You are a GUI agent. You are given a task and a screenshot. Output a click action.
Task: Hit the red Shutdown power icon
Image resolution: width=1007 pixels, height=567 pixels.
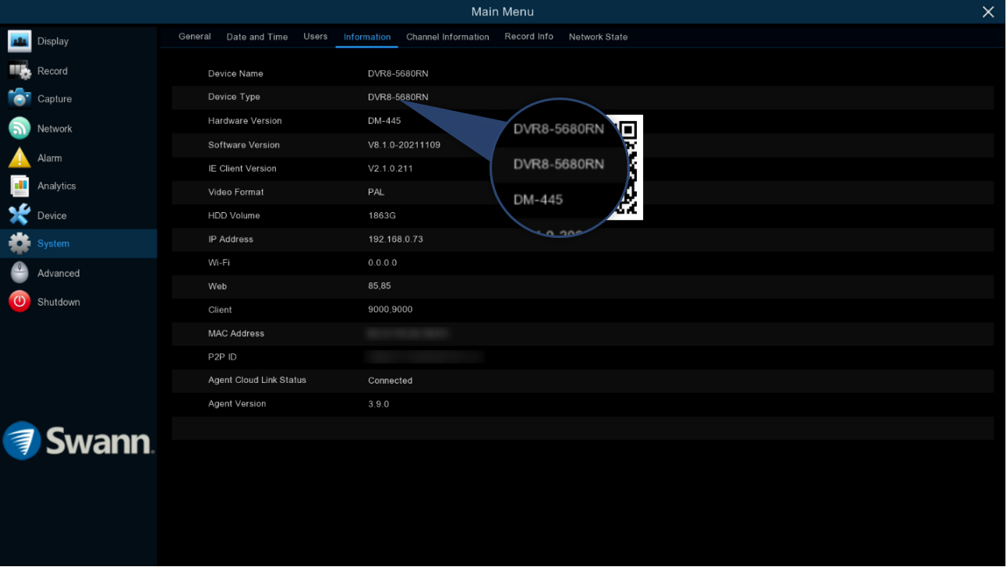coord(19,302)
